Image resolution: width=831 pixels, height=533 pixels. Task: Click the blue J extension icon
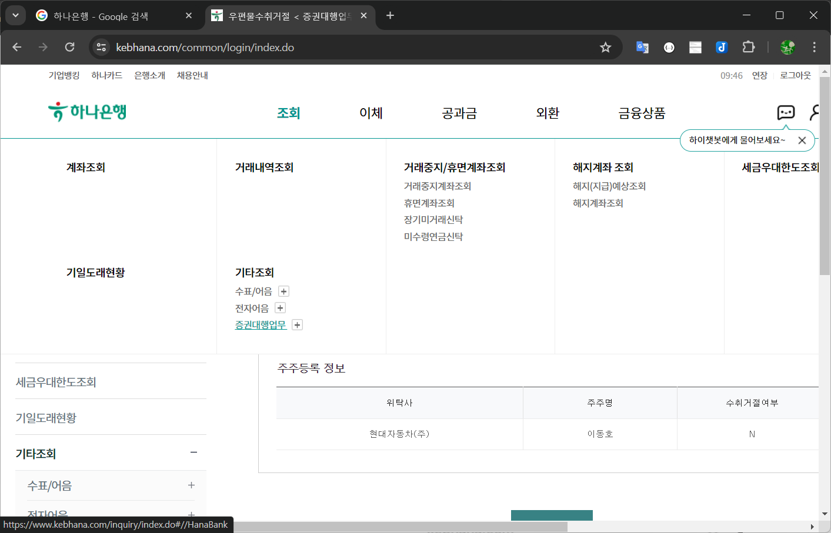(x=722, y=48)
